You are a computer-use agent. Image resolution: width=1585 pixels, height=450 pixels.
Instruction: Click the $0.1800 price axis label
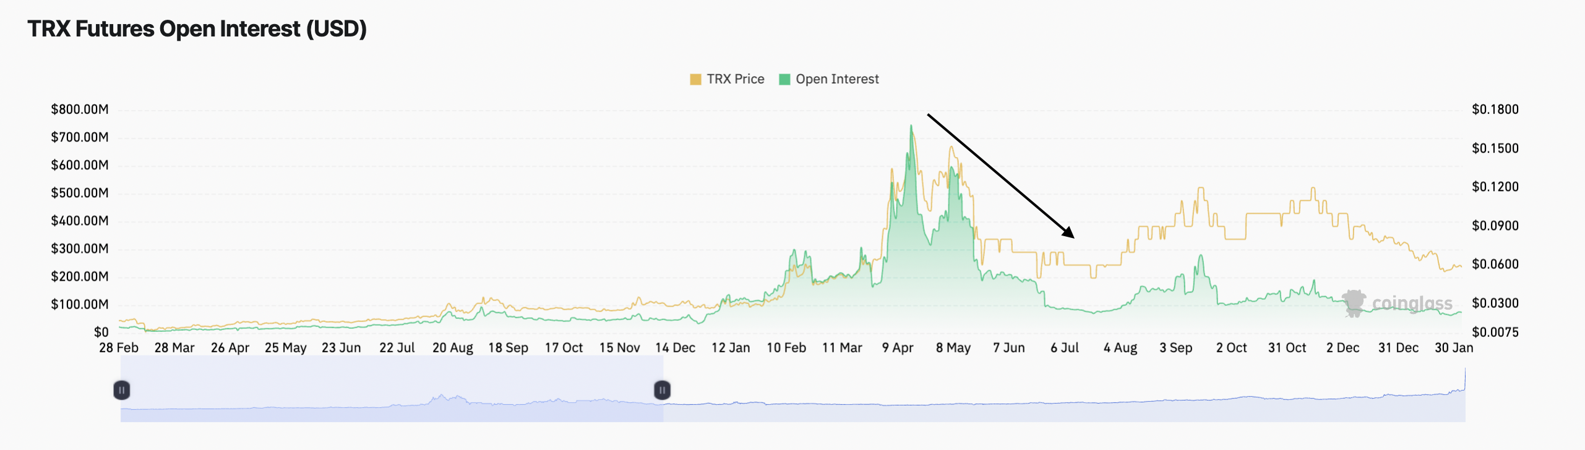(x=1495, y=109)
